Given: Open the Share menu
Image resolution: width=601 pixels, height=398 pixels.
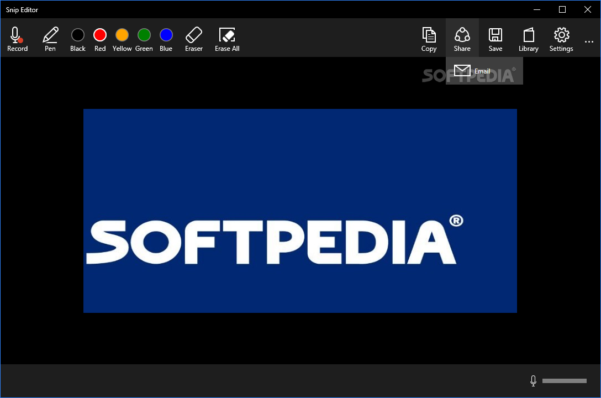Looking at the screenshot, I should click(x=462, y=39).
